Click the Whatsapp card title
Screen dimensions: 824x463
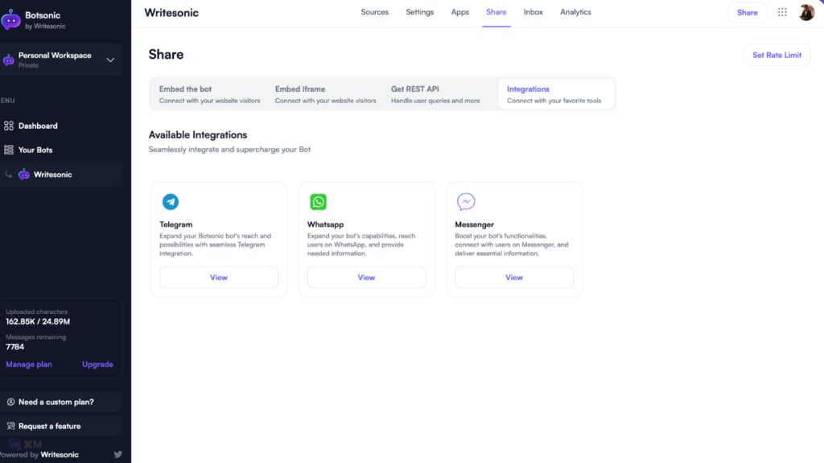click(325, 224)
